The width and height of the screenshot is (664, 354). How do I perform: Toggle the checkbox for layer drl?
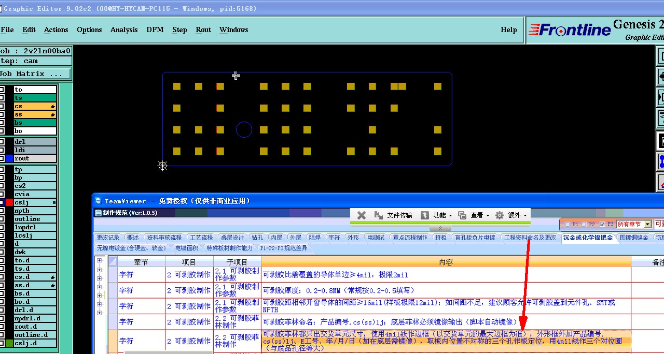pyautogui.click(x=2, y=142)
